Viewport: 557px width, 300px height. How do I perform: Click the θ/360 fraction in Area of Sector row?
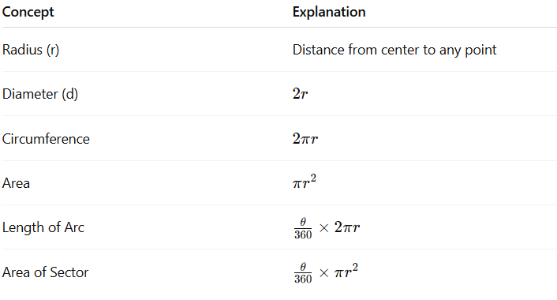[303, 272]
